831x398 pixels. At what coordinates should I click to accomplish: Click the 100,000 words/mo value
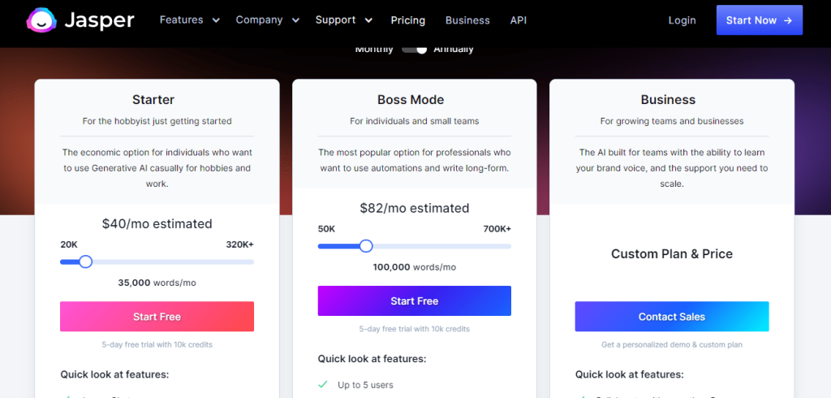pyautogui.click(x=415, y=267)
